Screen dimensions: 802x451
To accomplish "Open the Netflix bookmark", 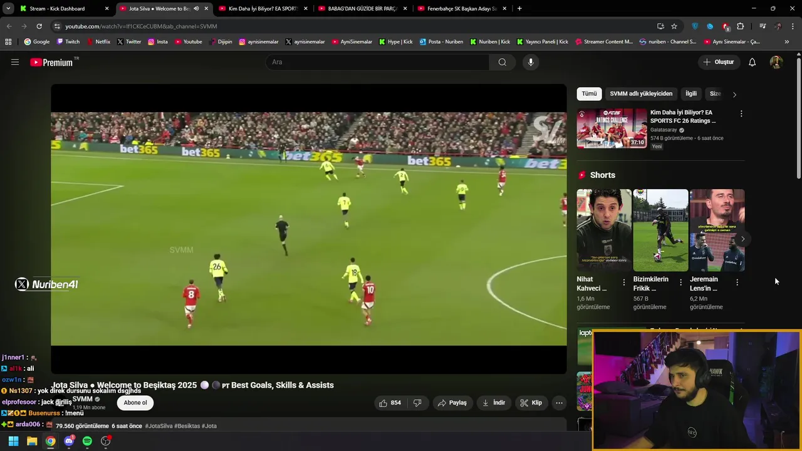I will (98, 42).
